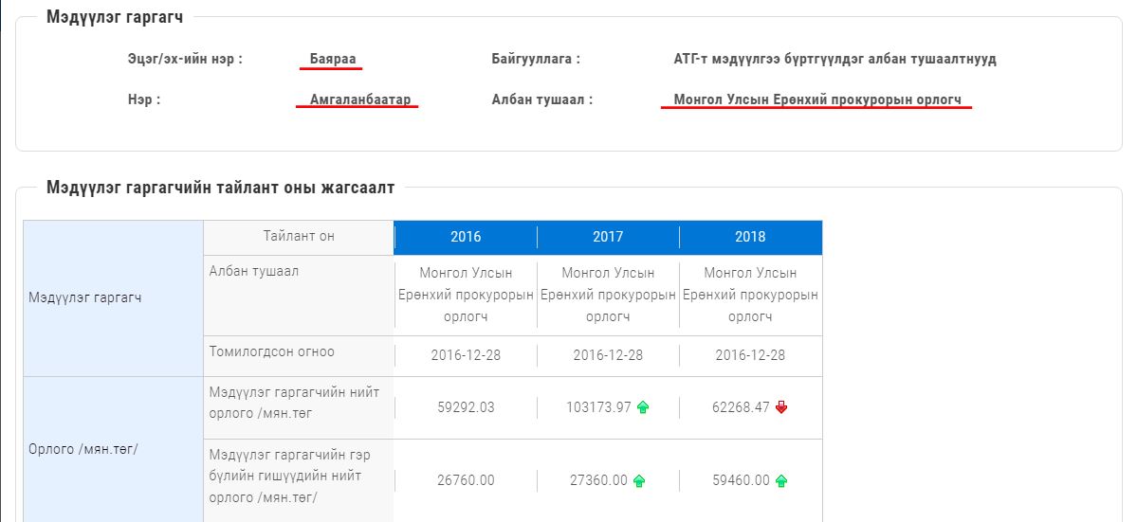Click the 59292.03 income value for 2016

[466, 407]
